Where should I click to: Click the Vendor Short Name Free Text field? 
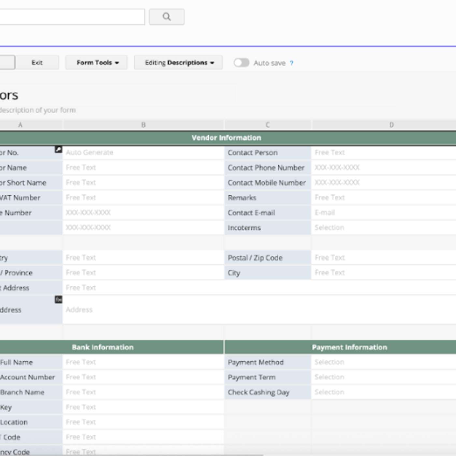pos(143,182)
